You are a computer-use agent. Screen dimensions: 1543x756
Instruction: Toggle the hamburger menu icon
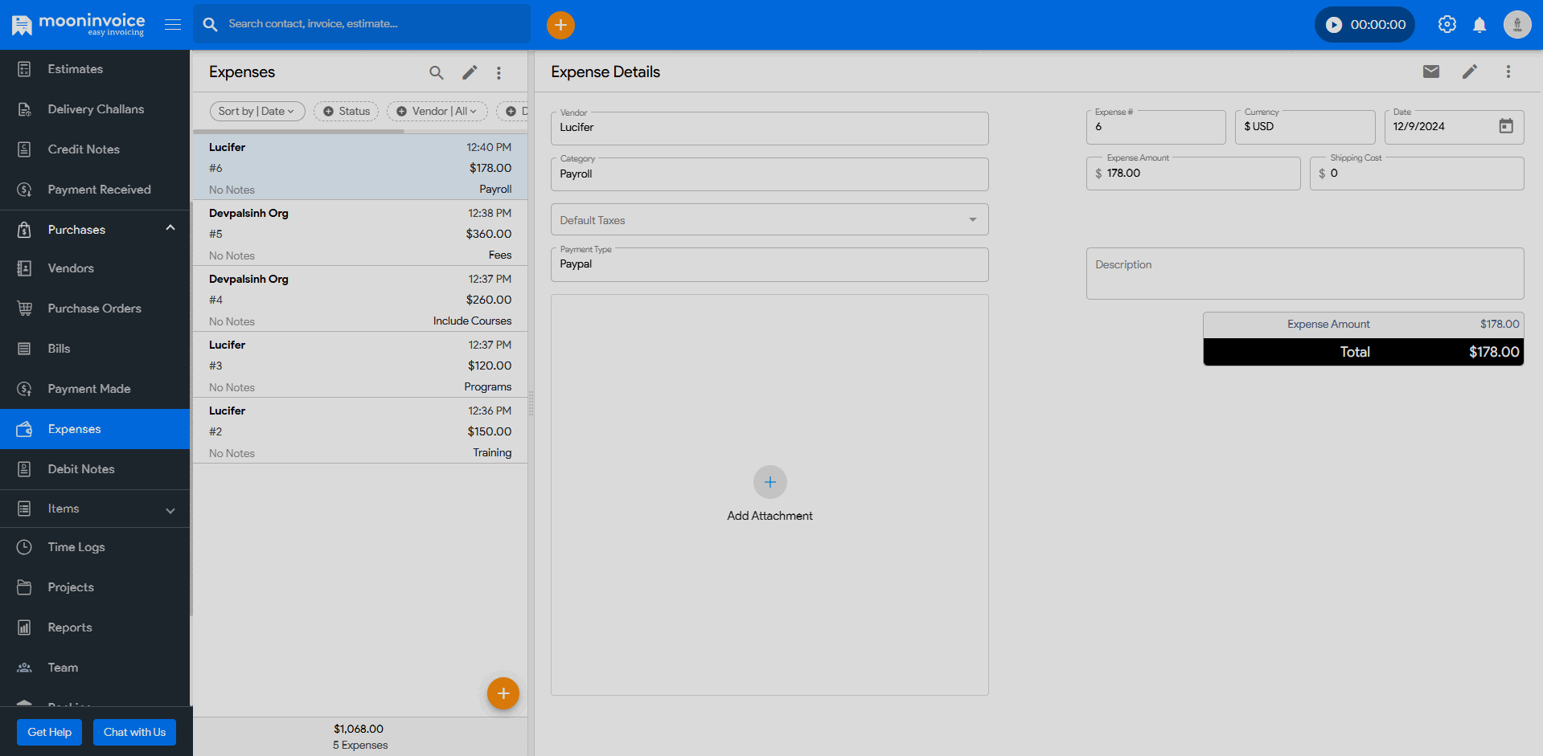tap(173, 24)
